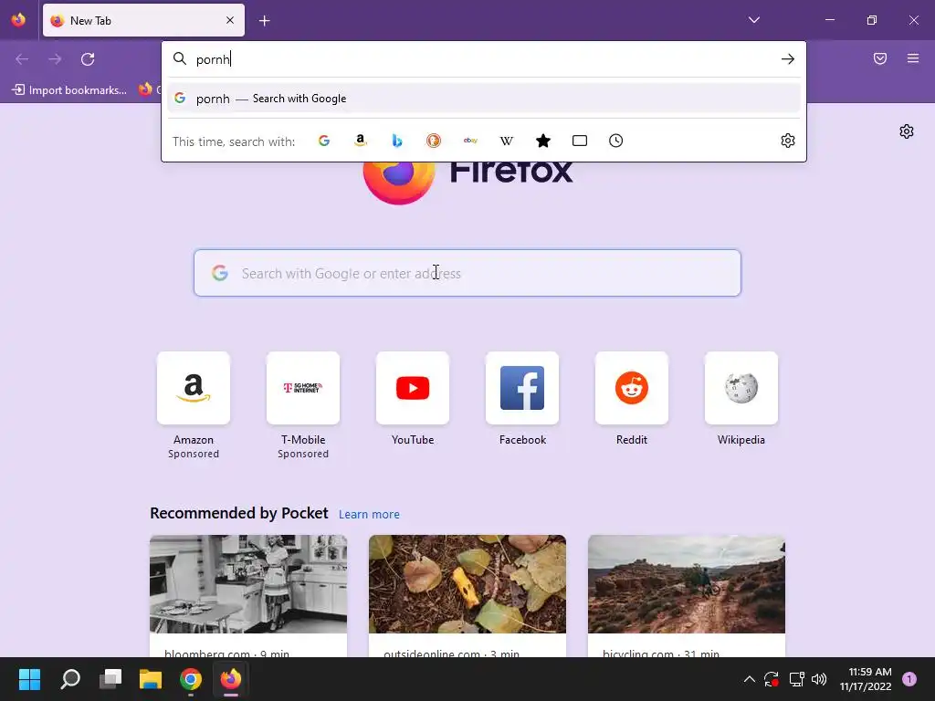Open search settings gear in URL dropdown
The height and width of the screenshot is (701, 935).
788,141
